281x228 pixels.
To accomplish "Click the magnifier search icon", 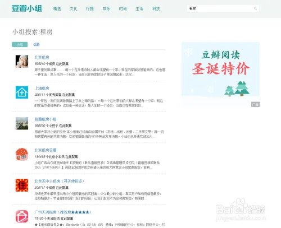I will click(255, 8).
